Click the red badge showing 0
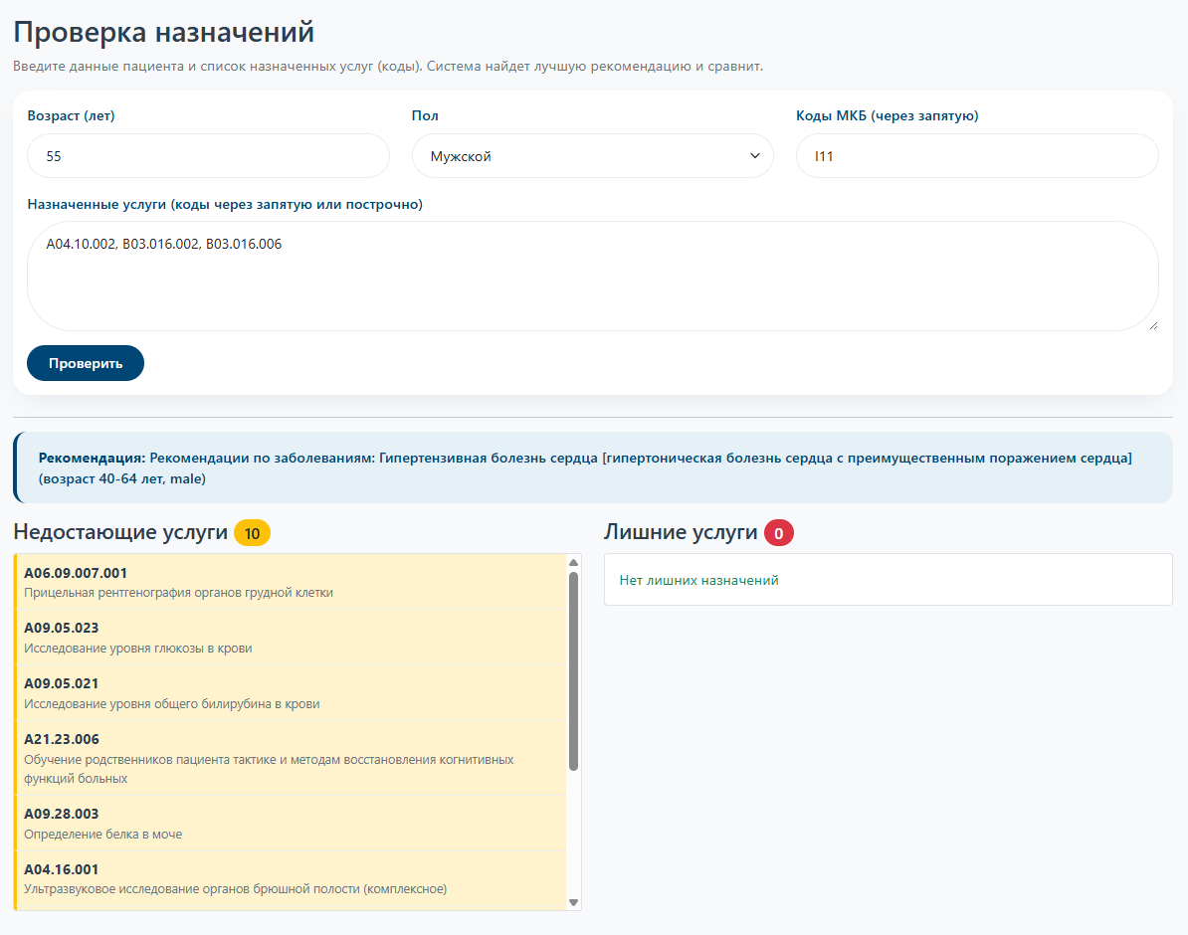 781,532
